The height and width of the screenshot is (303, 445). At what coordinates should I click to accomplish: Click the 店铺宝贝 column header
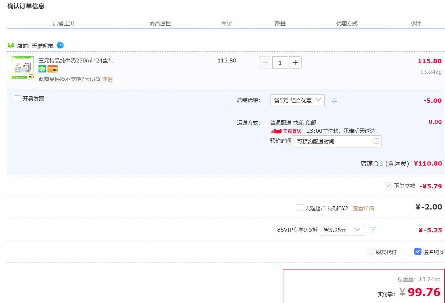coord(64,24)
